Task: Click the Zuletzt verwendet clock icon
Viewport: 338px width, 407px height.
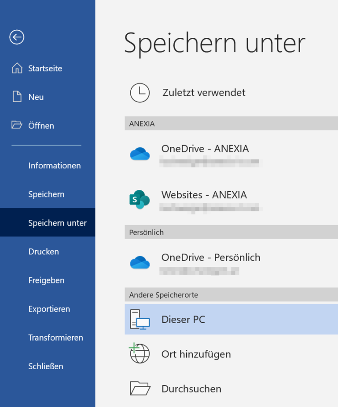Action: [140, 93]
